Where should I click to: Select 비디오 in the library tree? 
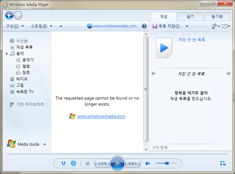22,79
